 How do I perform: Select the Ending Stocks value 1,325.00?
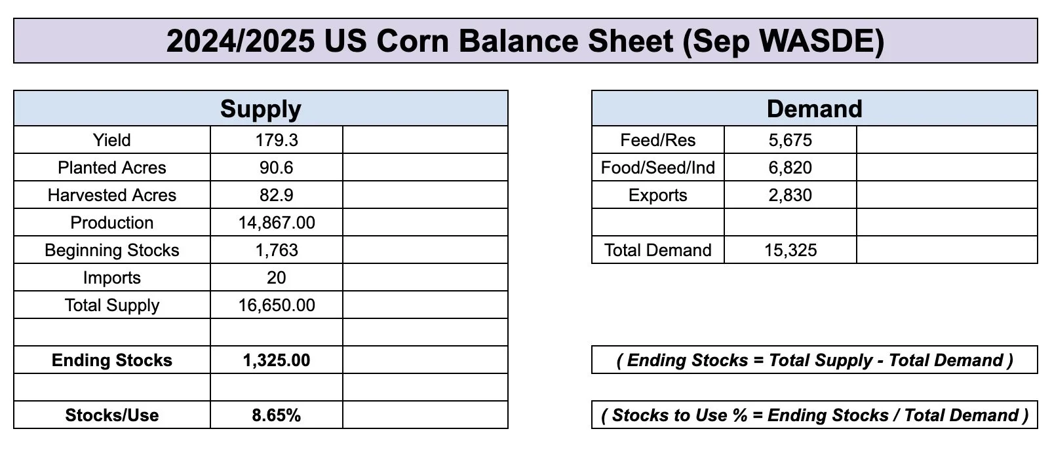click(x=276, y=360)
